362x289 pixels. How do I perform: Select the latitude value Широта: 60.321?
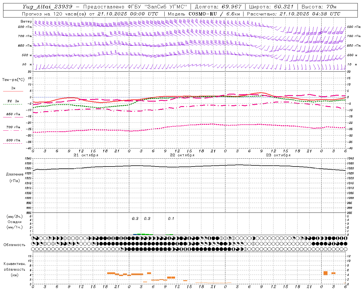271,7
